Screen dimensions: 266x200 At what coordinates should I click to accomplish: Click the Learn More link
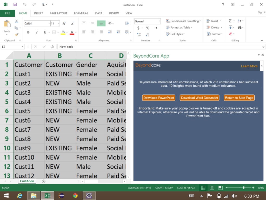click(249, 66)
